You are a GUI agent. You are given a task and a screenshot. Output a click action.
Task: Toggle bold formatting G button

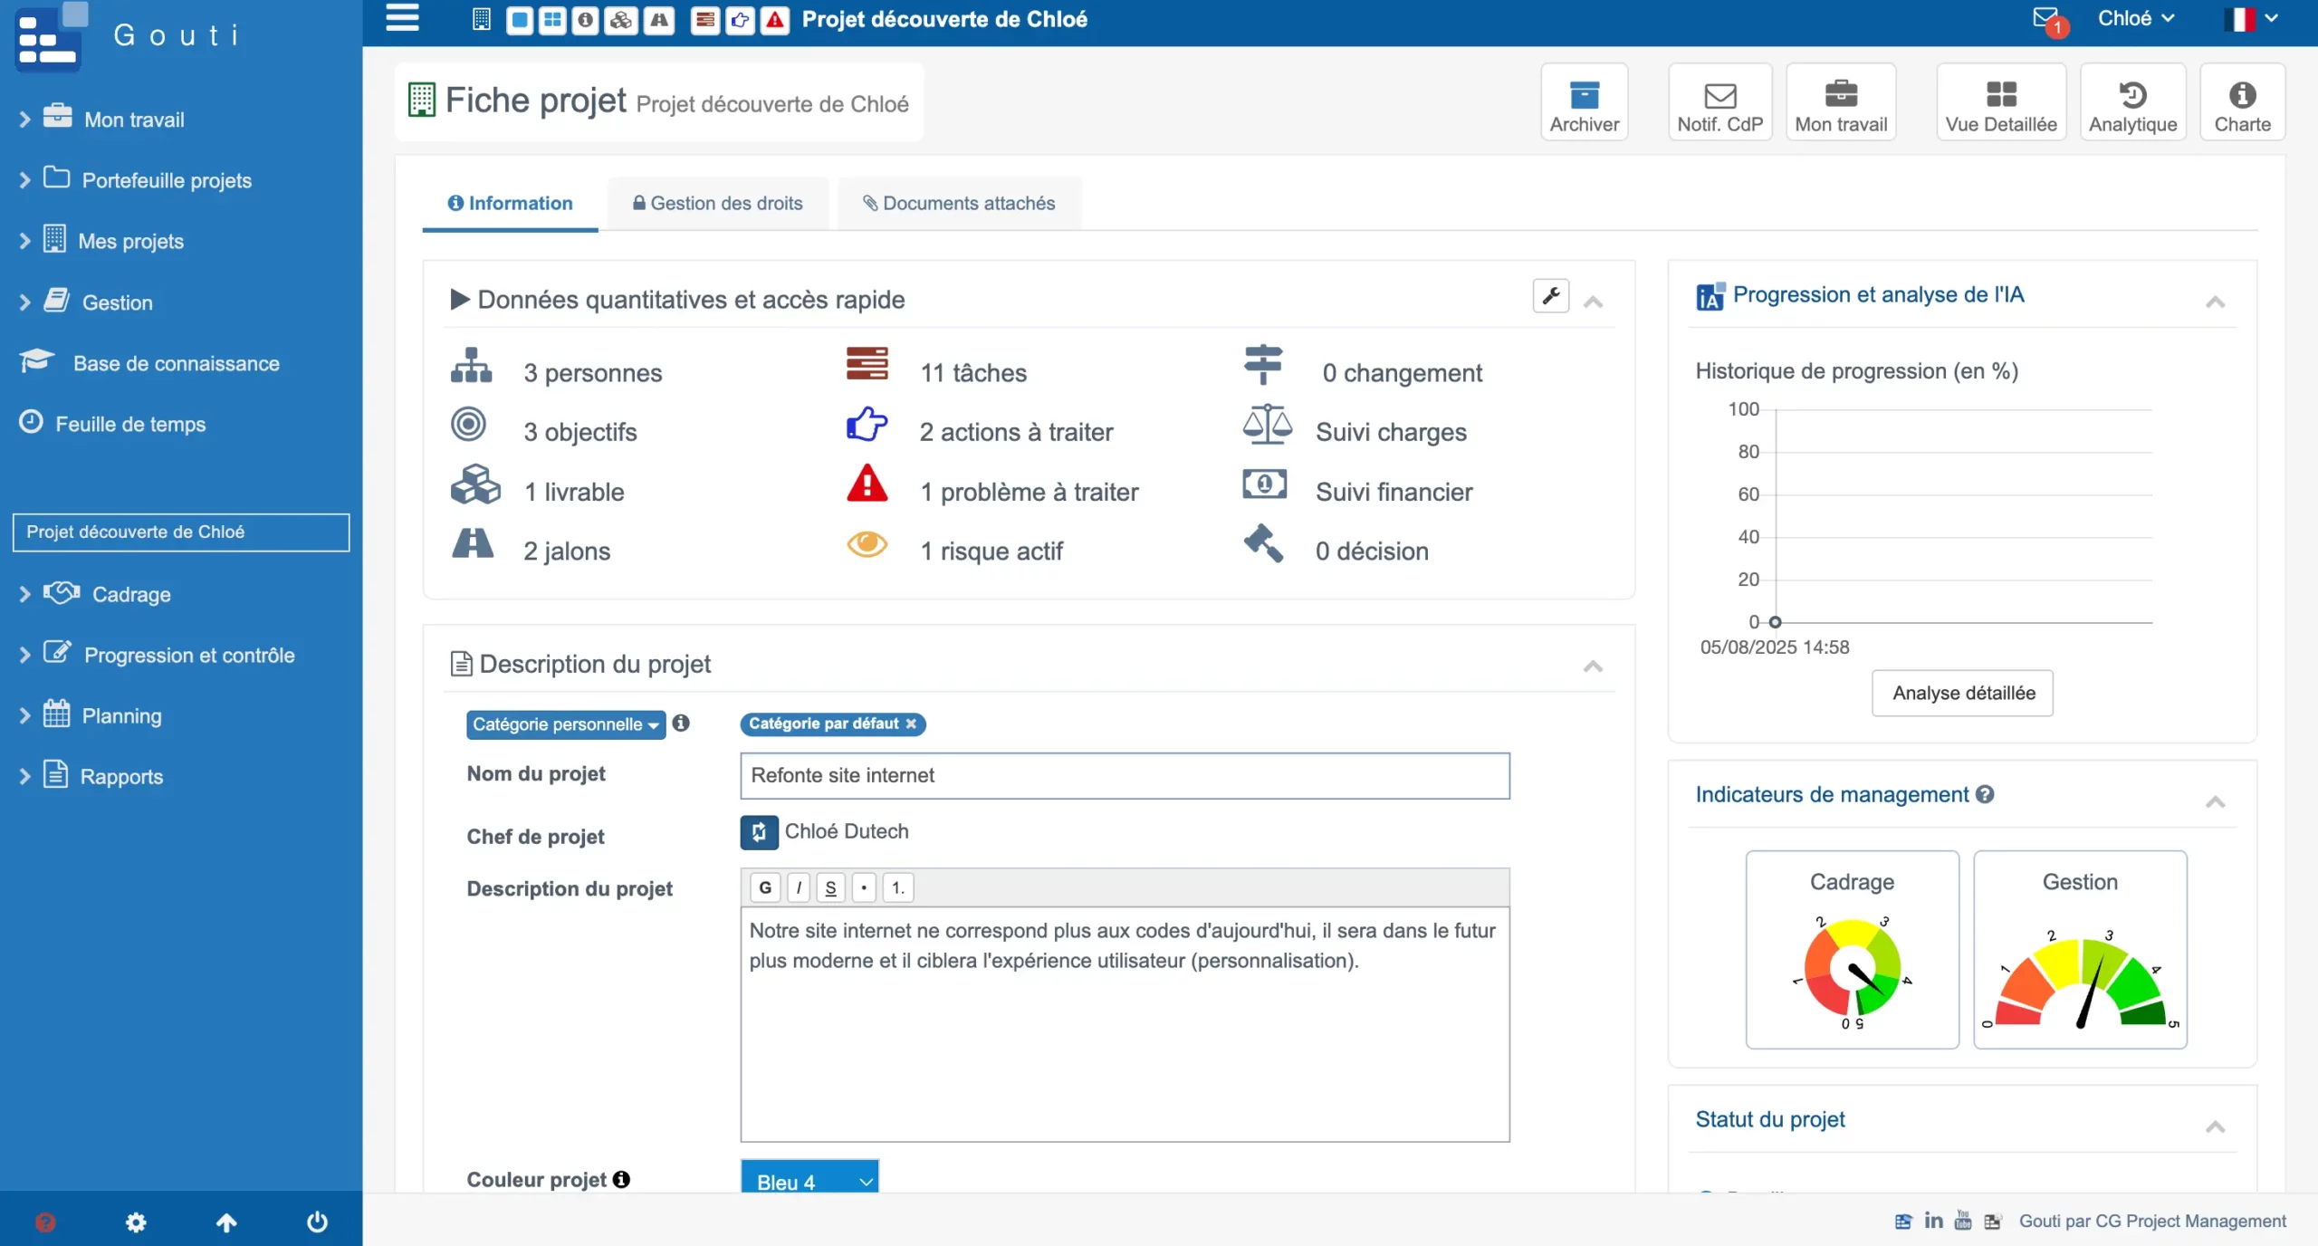pyautogui.click(x=765, y=887)
